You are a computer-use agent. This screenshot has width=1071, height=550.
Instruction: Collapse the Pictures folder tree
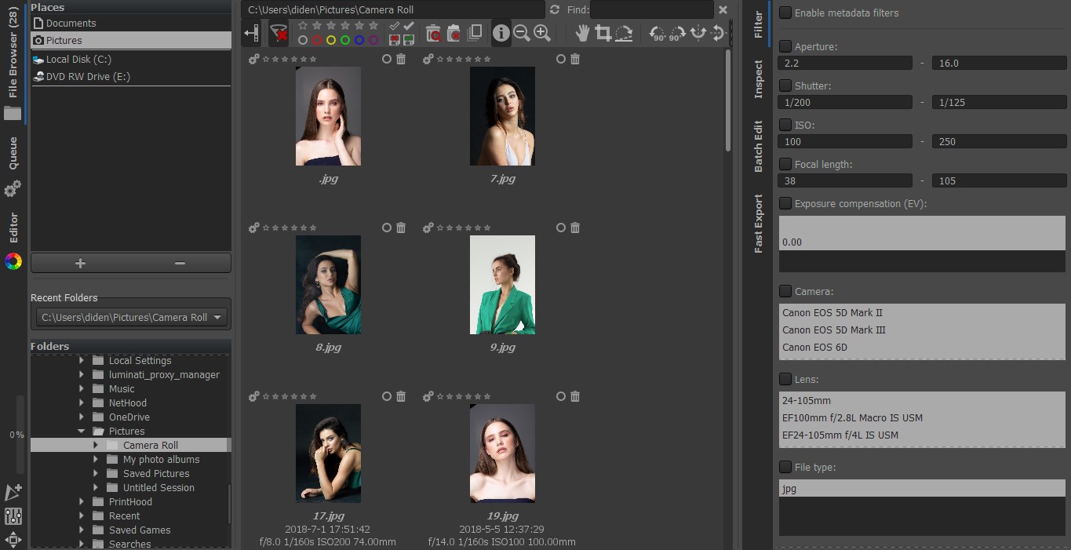point(82,431)
